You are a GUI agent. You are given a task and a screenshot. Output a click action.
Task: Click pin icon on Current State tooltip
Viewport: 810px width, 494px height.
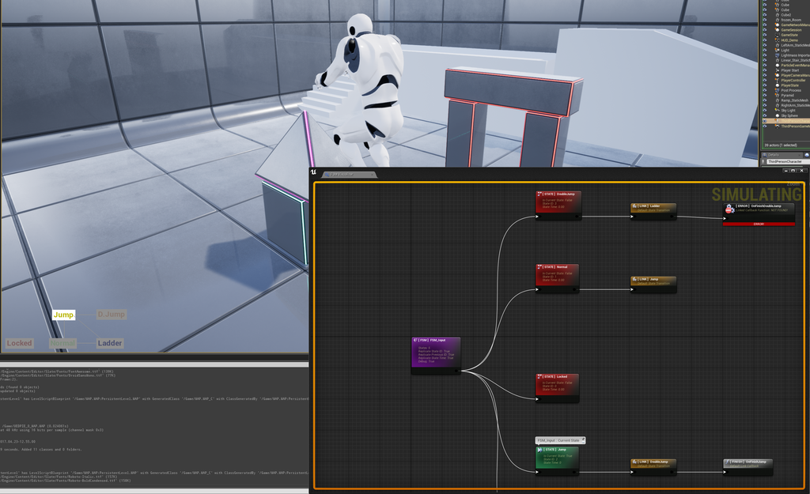(582, 440)
